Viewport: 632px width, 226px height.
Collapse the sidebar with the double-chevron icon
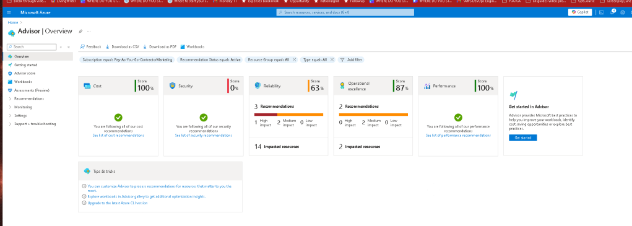69,47
